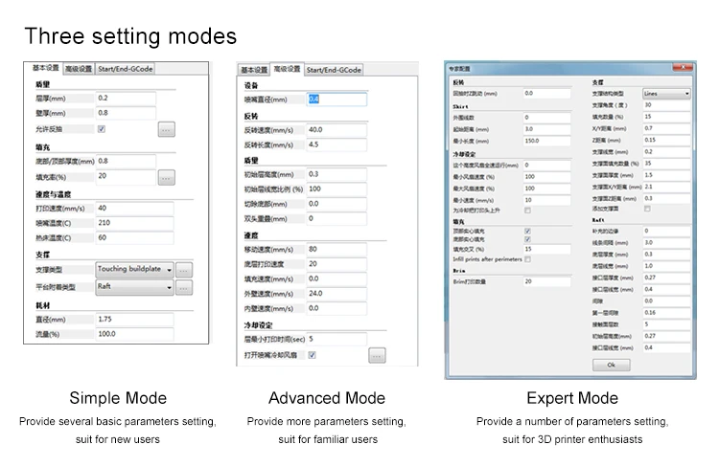Click 层厚(mm) field showing 0.2
The height and width of the screenshot is (467, 719).
[126, 98]
